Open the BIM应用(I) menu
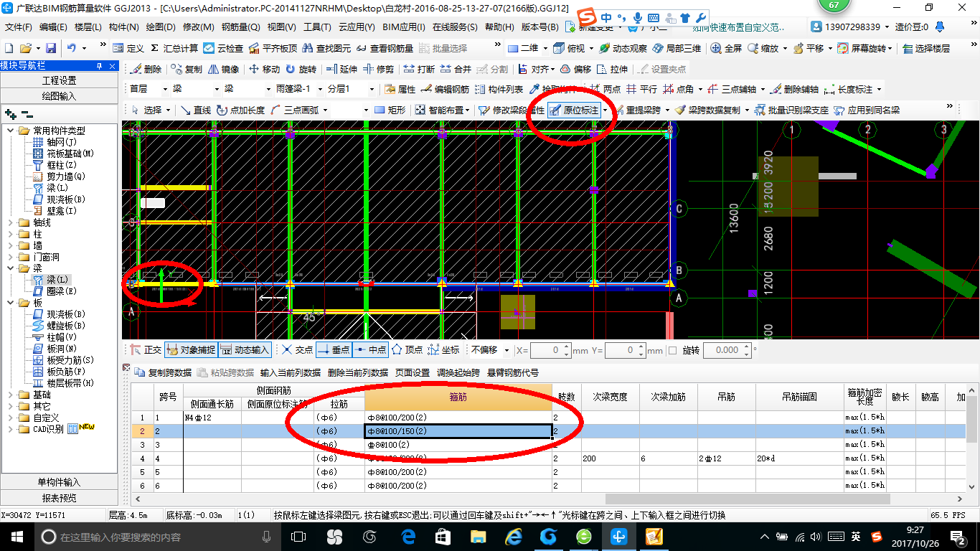 click(404, 27)
